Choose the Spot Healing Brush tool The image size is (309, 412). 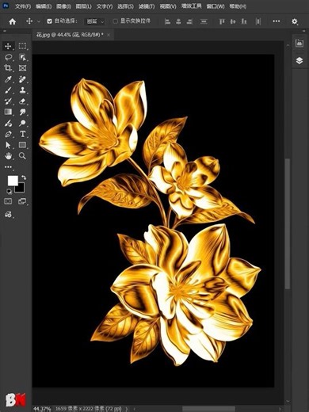click(22, 79)
